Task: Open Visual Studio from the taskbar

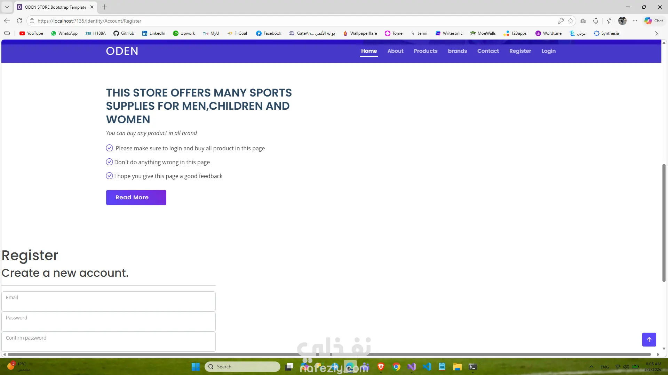Action: coord(412,367)
